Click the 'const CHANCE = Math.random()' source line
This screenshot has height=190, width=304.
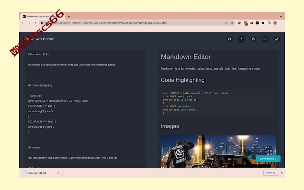click(58, 101)
